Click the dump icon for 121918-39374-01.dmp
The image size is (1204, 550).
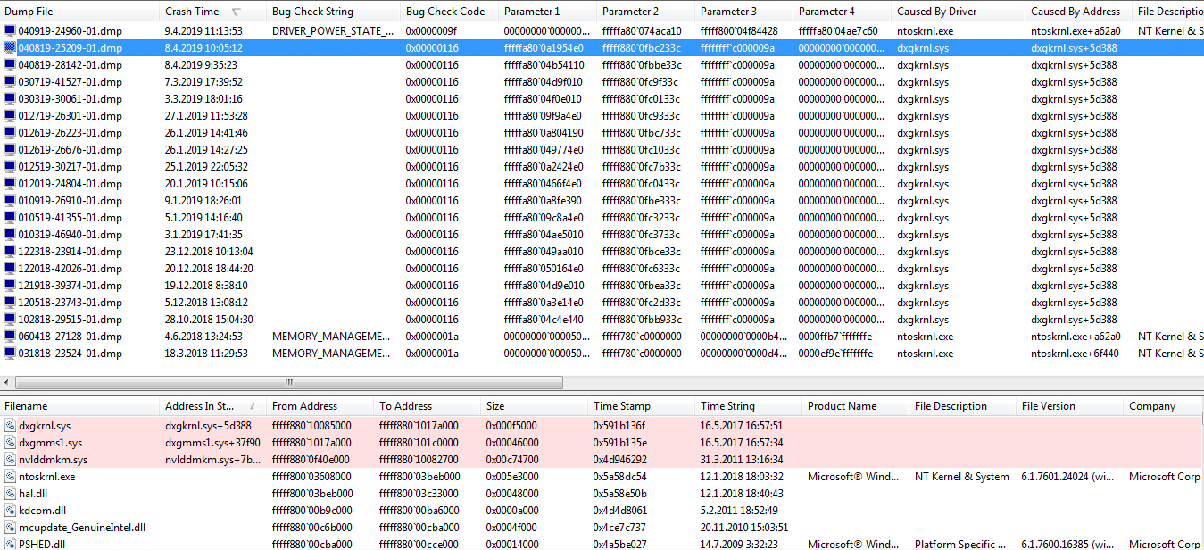tap(10, 286)
